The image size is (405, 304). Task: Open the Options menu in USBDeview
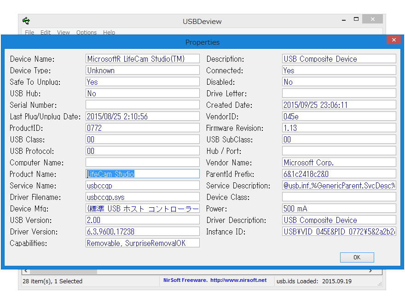pyautogui.click(x=87, y=32)
